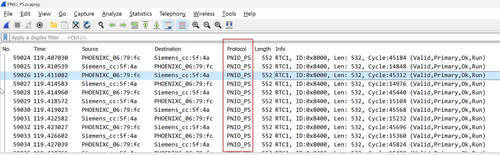The height and width of the screenshot is (155, 500).
Task: Go forward in packet history
Action: coord(123,25)
